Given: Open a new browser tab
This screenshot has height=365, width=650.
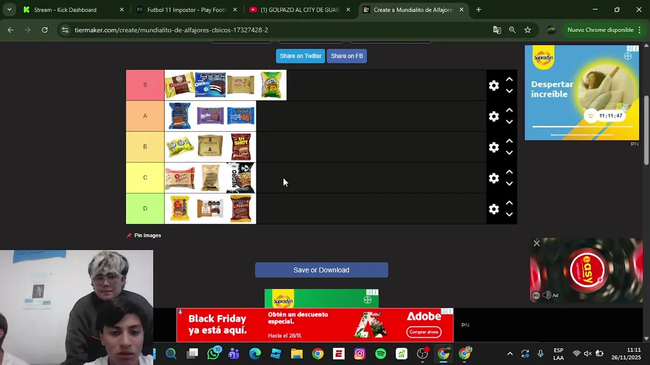Looking at the screenshot, I should (478, 10).
